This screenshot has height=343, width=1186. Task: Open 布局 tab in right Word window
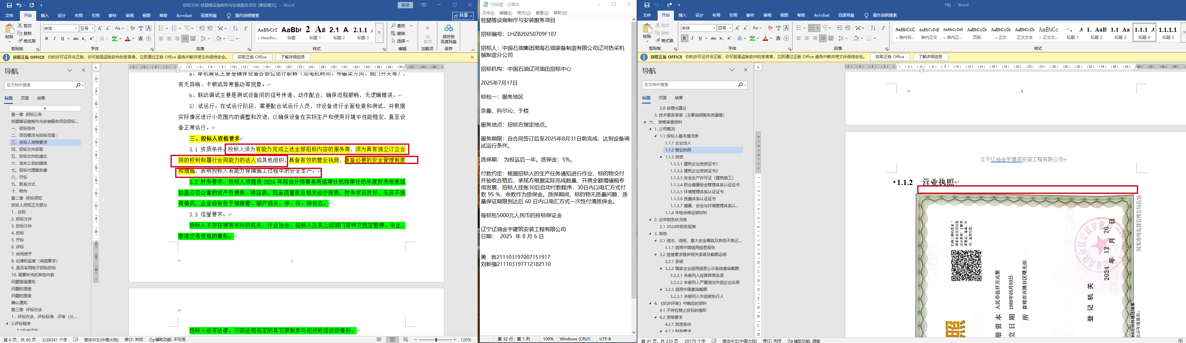(x=716, y=15)
